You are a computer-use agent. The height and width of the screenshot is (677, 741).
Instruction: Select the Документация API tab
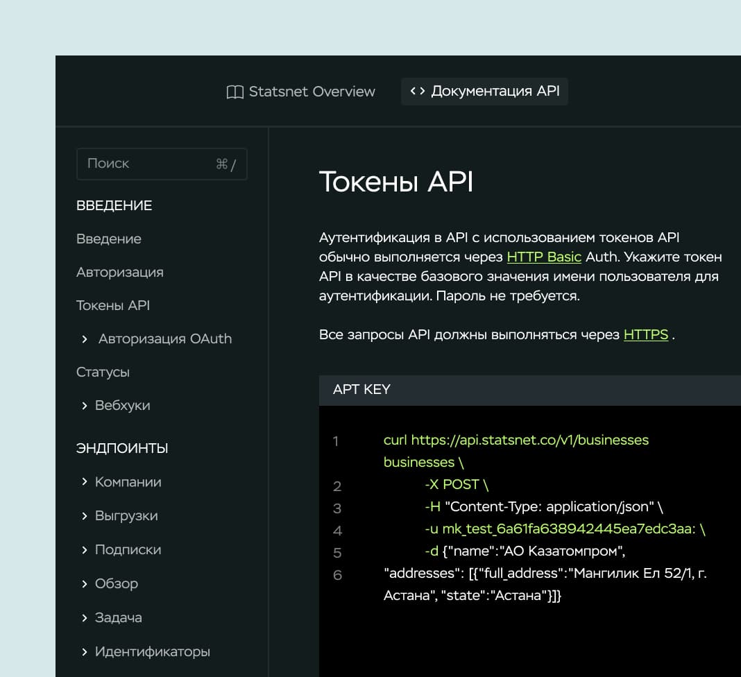coord(495,92)
